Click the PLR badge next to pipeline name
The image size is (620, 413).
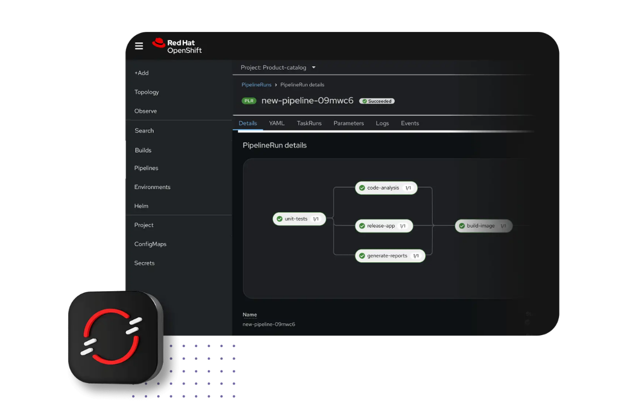tap(249, 101)
